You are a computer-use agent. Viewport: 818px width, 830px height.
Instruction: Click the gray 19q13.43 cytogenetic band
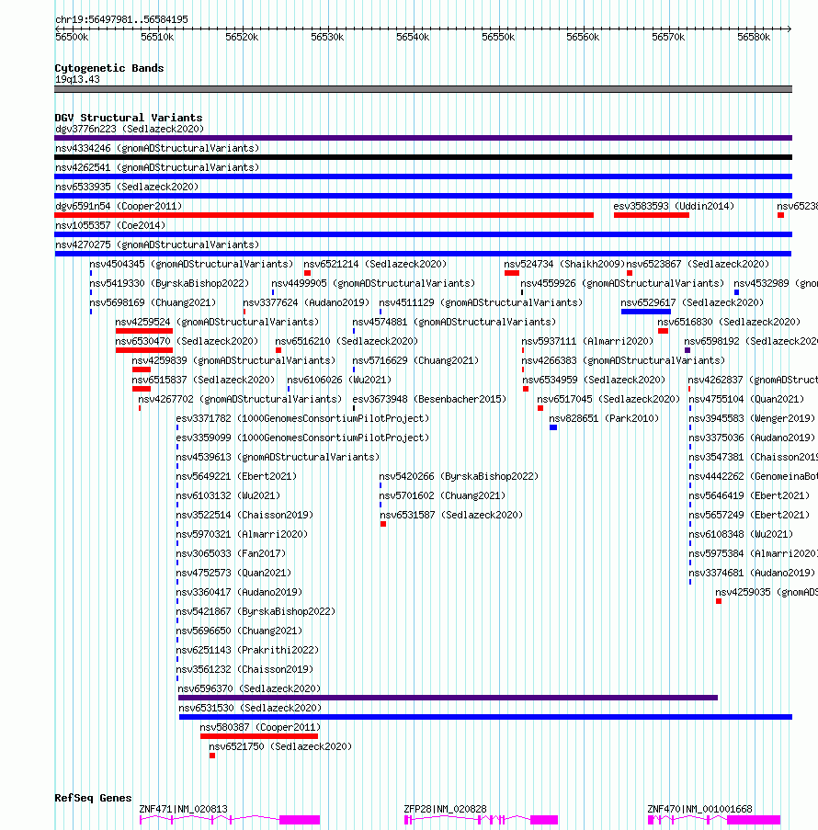(423, 89)
